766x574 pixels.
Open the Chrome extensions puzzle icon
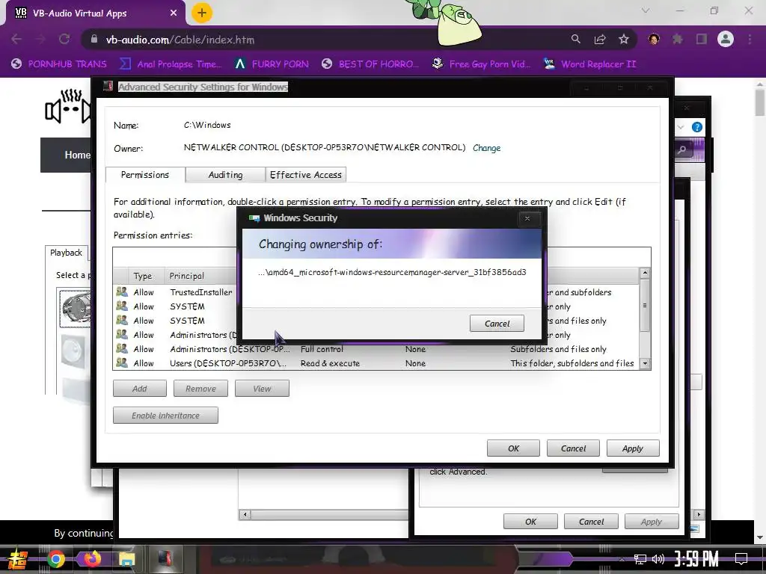(678, 39)
